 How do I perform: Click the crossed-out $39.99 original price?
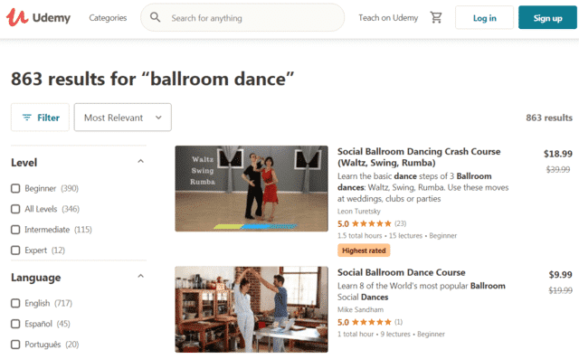tap(558, 169)
